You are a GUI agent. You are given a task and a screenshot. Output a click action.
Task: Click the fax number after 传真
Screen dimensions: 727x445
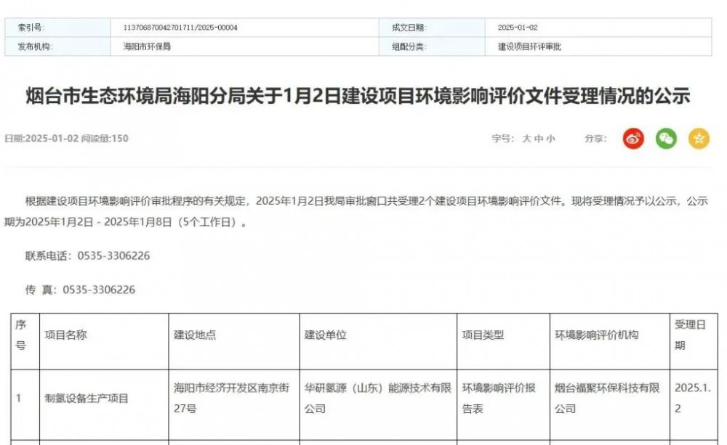pyautogui.click(x=99, y=290)
